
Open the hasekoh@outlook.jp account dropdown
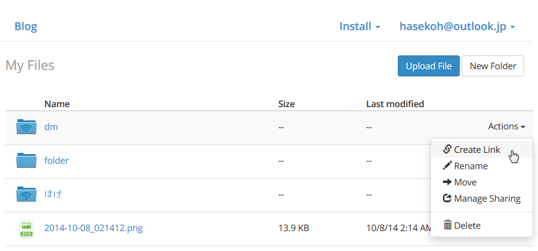pyautogui.click(x=457, y=26)
